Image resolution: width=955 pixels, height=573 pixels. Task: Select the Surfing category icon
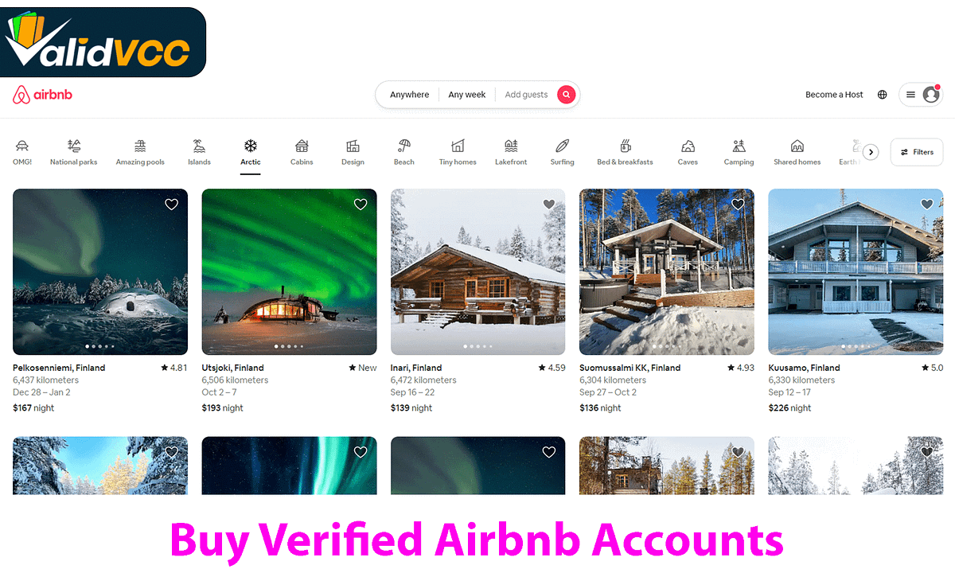point(562,146)
